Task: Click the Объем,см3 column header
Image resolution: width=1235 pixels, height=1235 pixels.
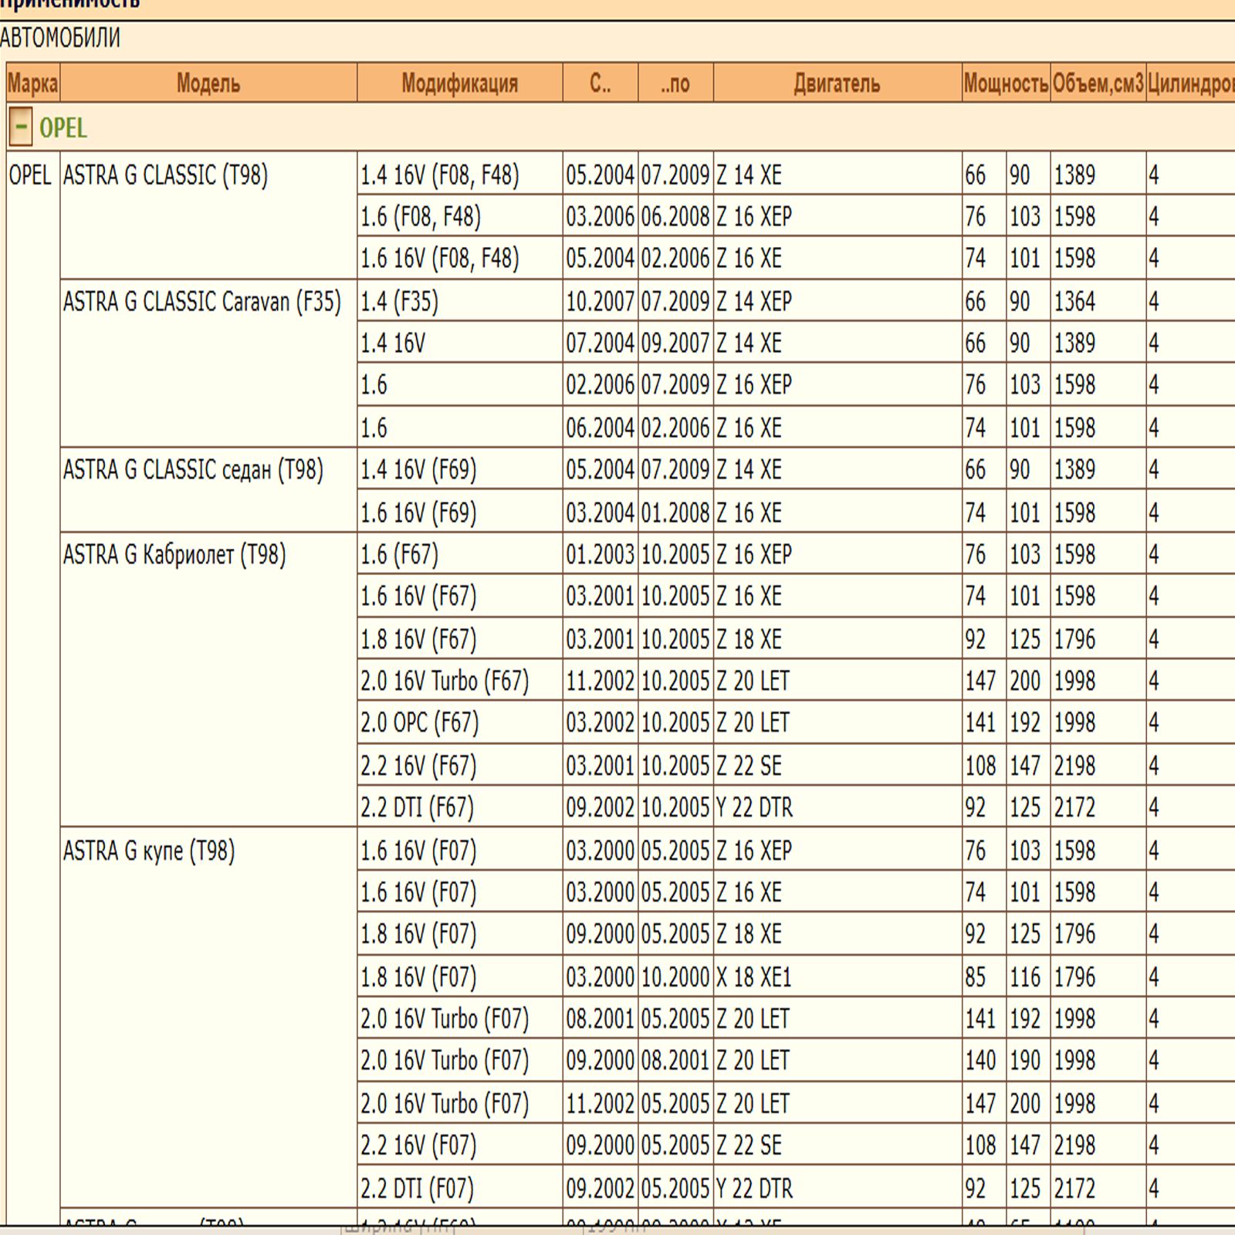Action: click(1098, 83)
